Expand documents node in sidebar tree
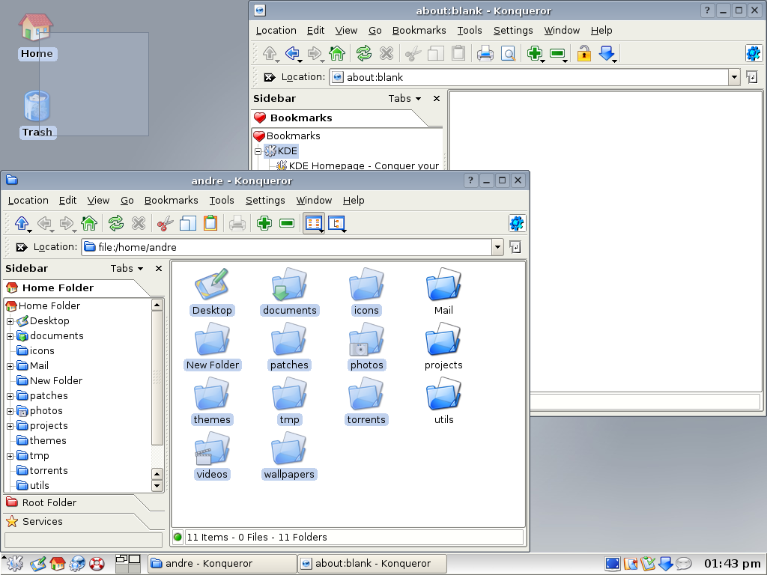This screenshot has height=575, width=767. [x=10, y=336]
